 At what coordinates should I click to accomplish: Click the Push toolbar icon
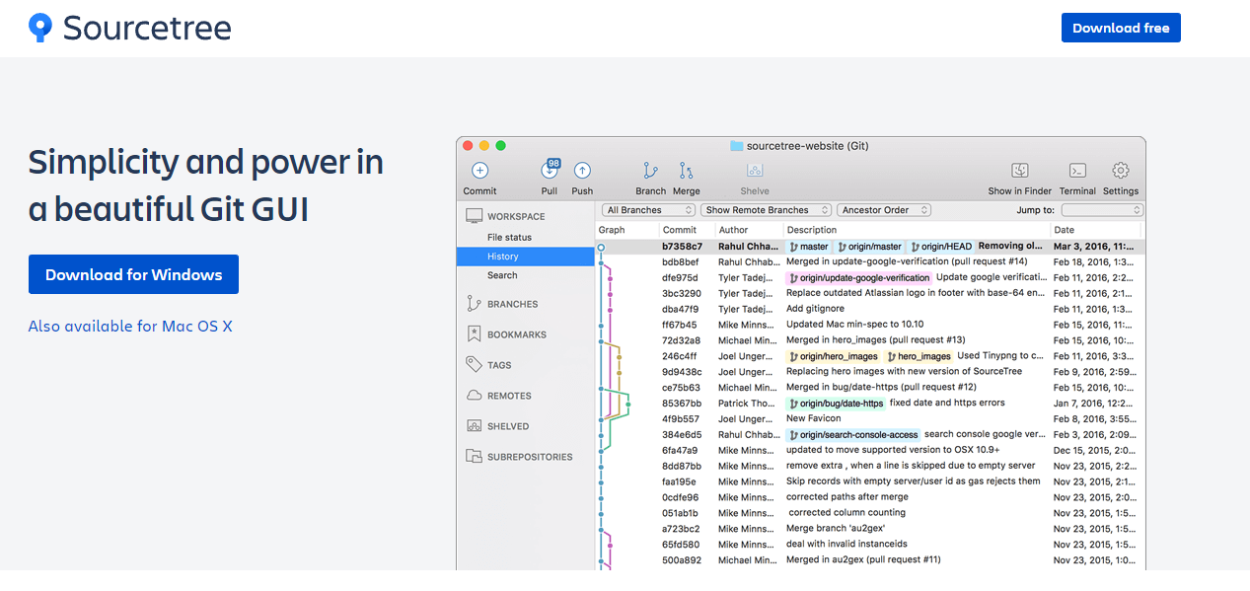tap(582, 171)
